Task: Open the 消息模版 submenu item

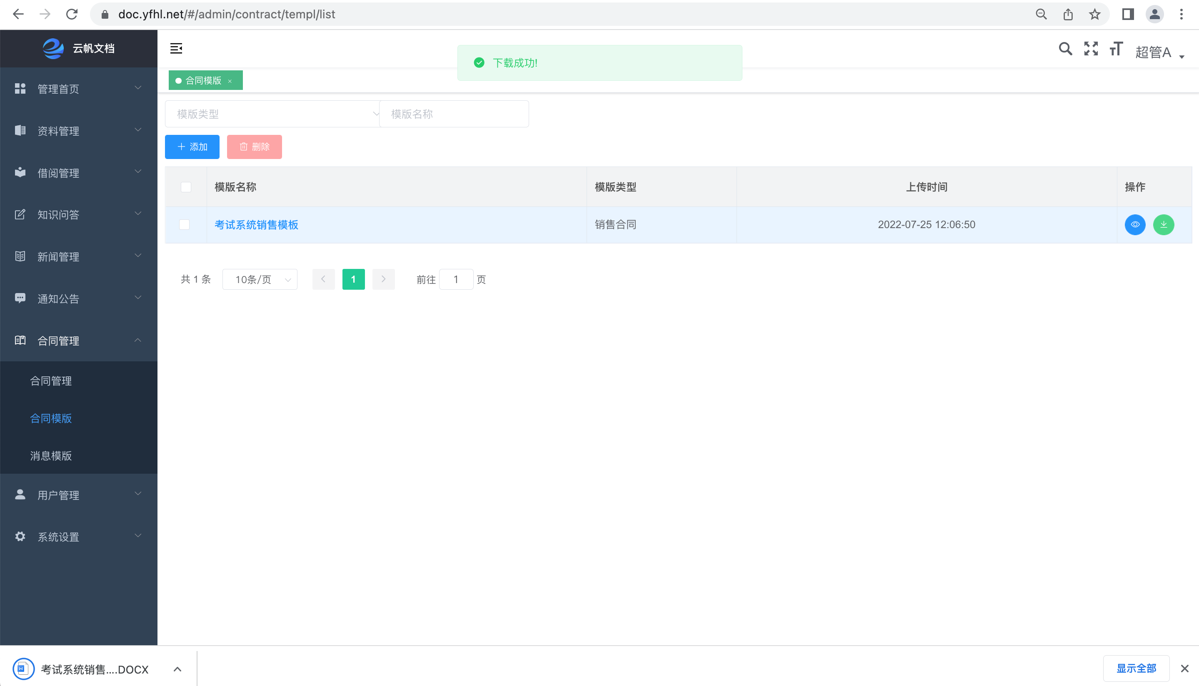Action: 79,456
